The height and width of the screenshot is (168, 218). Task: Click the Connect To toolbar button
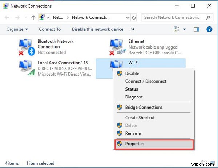50,29
